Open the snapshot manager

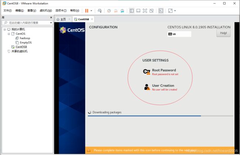122,11
